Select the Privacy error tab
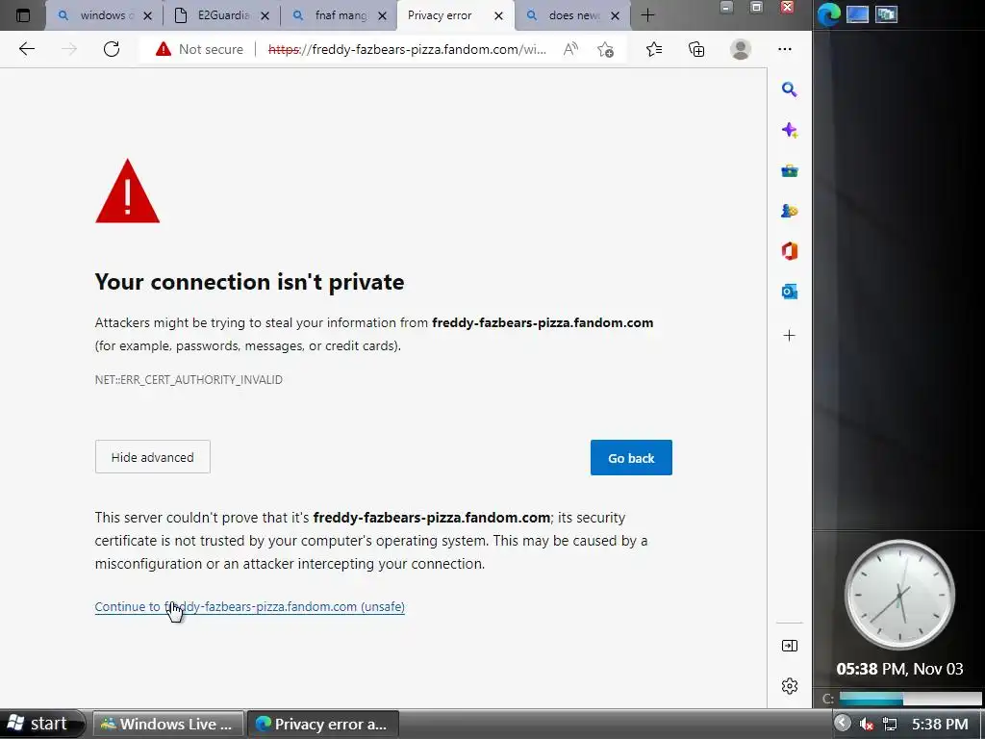The width and height of the screenshot is (985, 739). (x=455, y=15)
